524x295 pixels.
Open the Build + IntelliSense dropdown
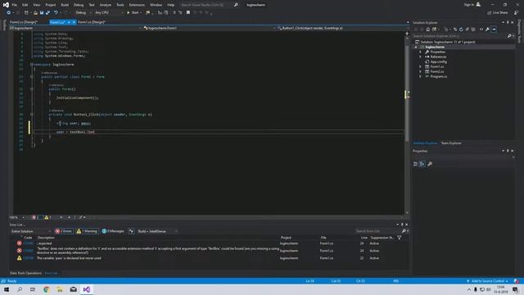pyautogui.click(x=157, y=231)
